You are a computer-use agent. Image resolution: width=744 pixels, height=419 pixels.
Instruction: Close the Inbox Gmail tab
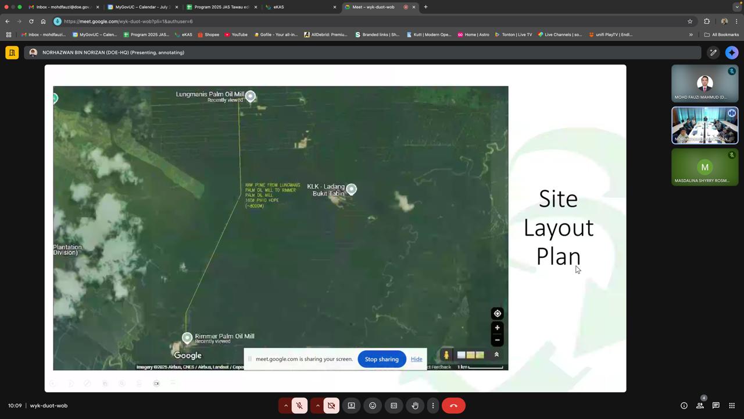98,7
